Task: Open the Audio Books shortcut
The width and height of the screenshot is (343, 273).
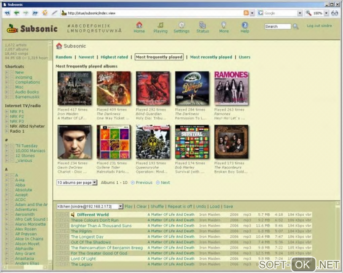Action: point(27,92)
